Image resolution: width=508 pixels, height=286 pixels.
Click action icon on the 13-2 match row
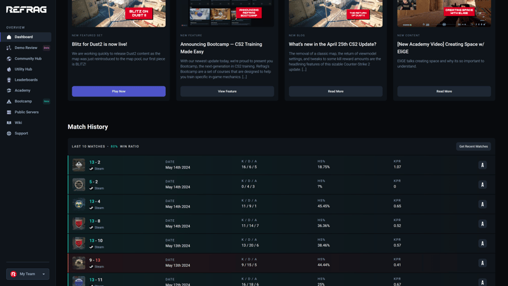coord(483,165)
